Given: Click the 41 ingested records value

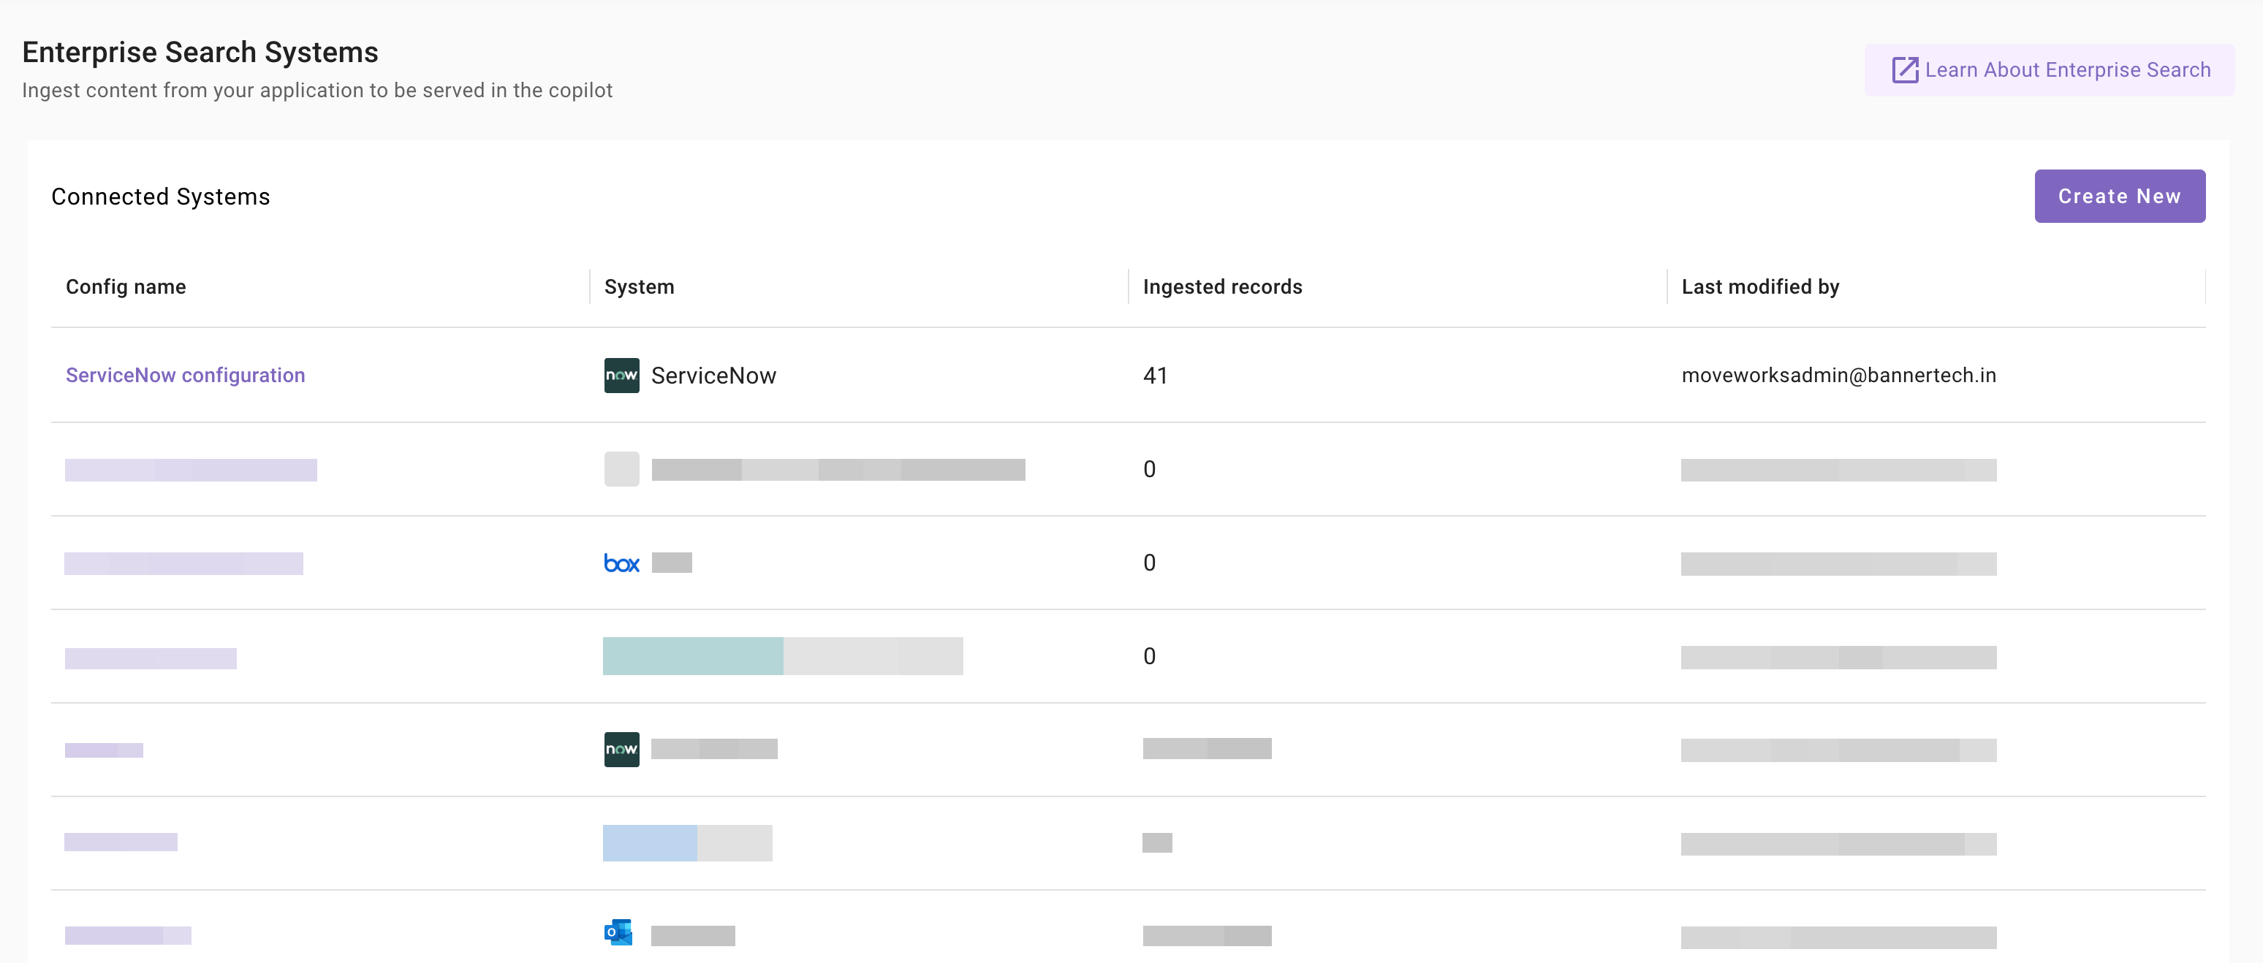Looking at the screenshot, I should coord(1155,376).
